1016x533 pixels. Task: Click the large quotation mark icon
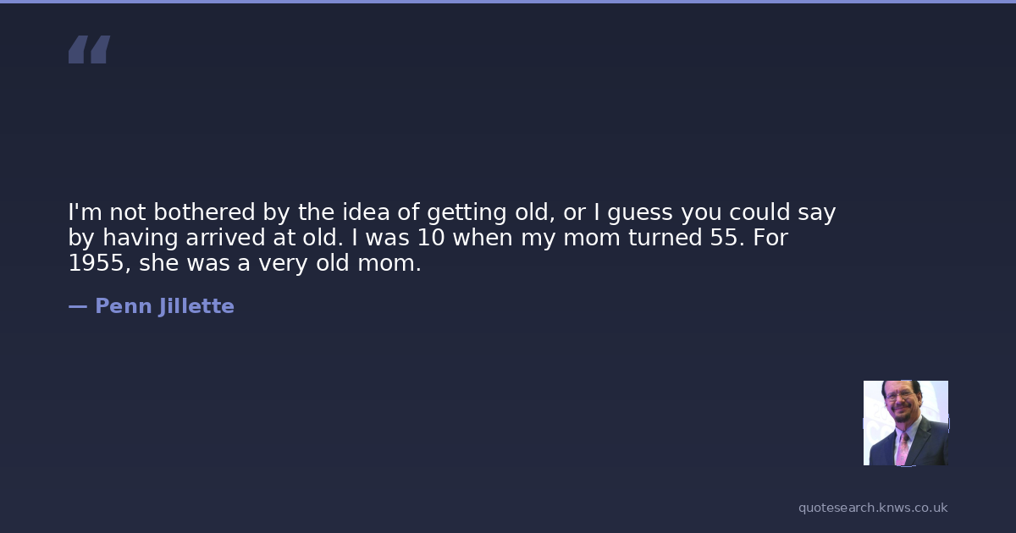pos(89,50)
